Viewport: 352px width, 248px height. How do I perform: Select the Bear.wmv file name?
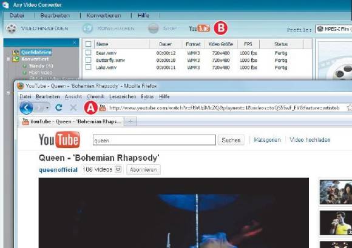click(106, 53)
